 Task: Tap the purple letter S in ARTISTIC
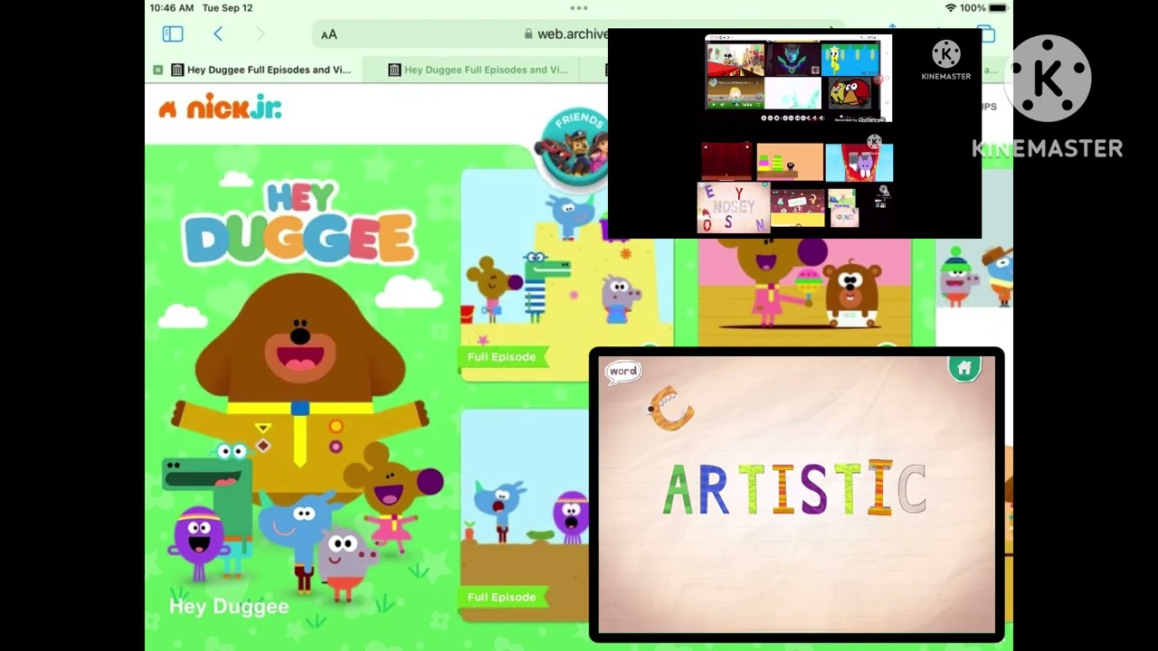pyautogui.click(x=813, y=489)
